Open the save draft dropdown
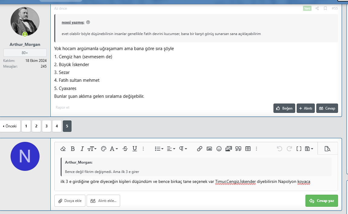The width and height of the screenshot is (348, 214). tap(309, 149)
